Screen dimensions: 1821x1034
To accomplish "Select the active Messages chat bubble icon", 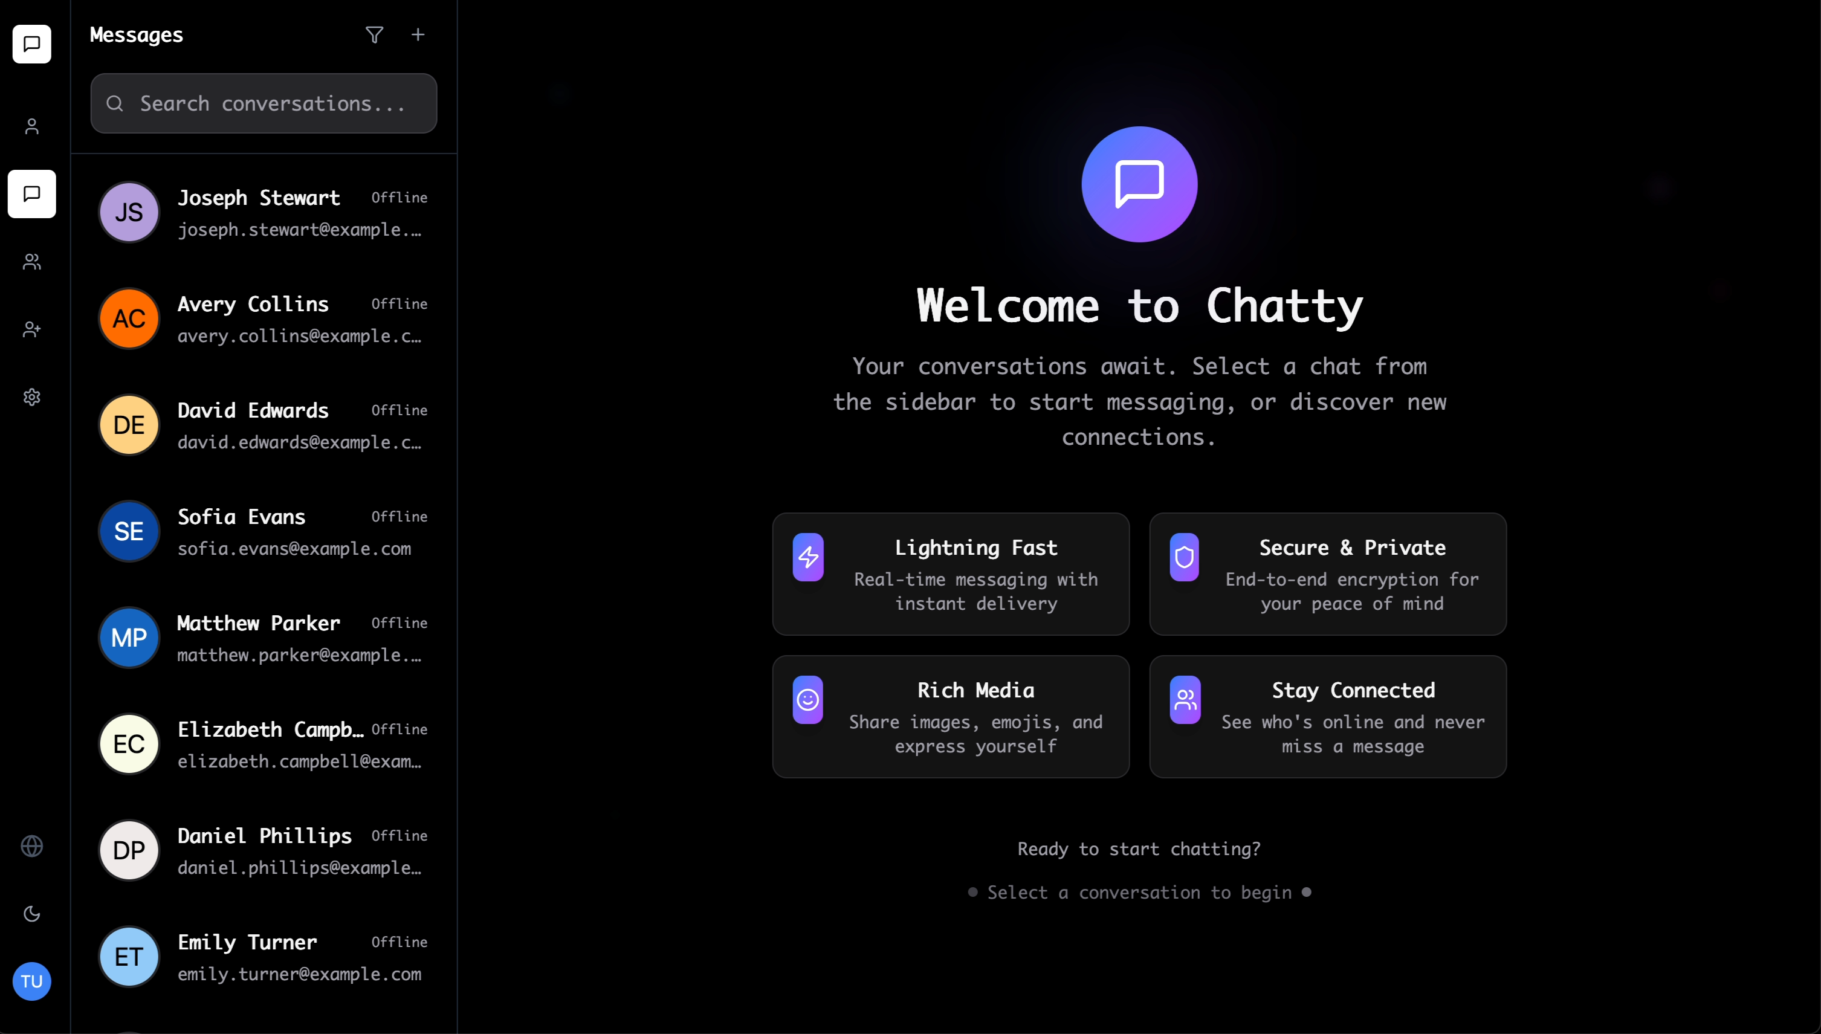I will click(x=31, y=194).
